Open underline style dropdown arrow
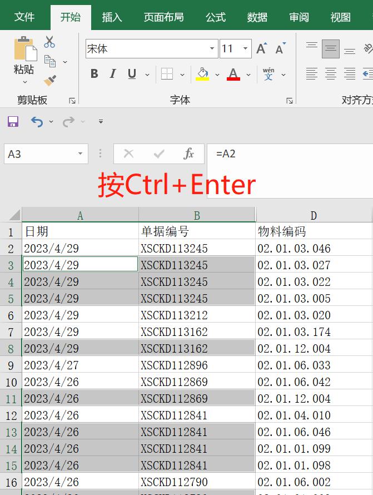This screenshot has width=373, height=495. click(147, 75)
